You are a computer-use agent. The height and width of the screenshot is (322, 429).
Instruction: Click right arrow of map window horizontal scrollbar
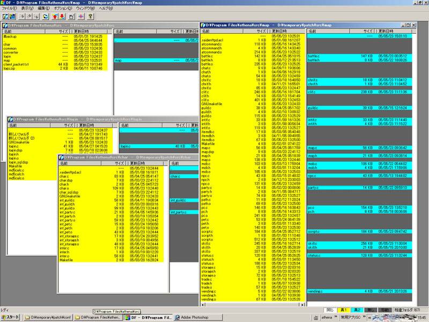point(302,304)
